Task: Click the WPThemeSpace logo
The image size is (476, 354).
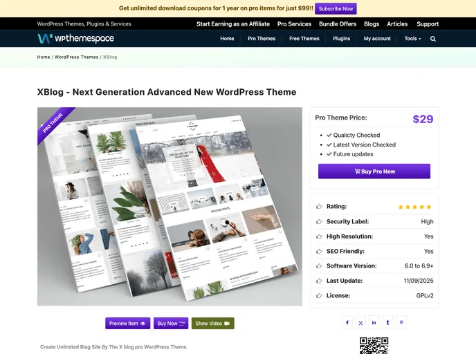Action: 75,39
